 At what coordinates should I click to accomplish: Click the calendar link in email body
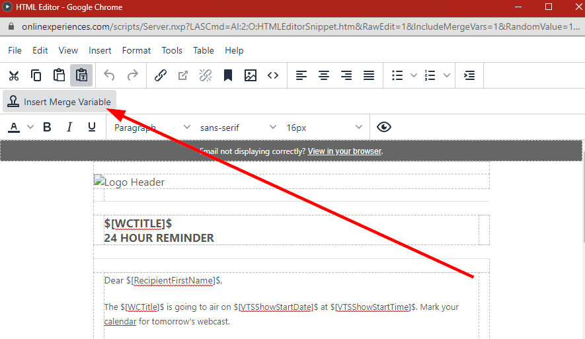coord(120,321)
